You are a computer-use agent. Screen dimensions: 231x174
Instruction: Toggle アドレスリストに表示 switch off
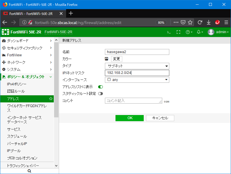(x=101, y=87)
